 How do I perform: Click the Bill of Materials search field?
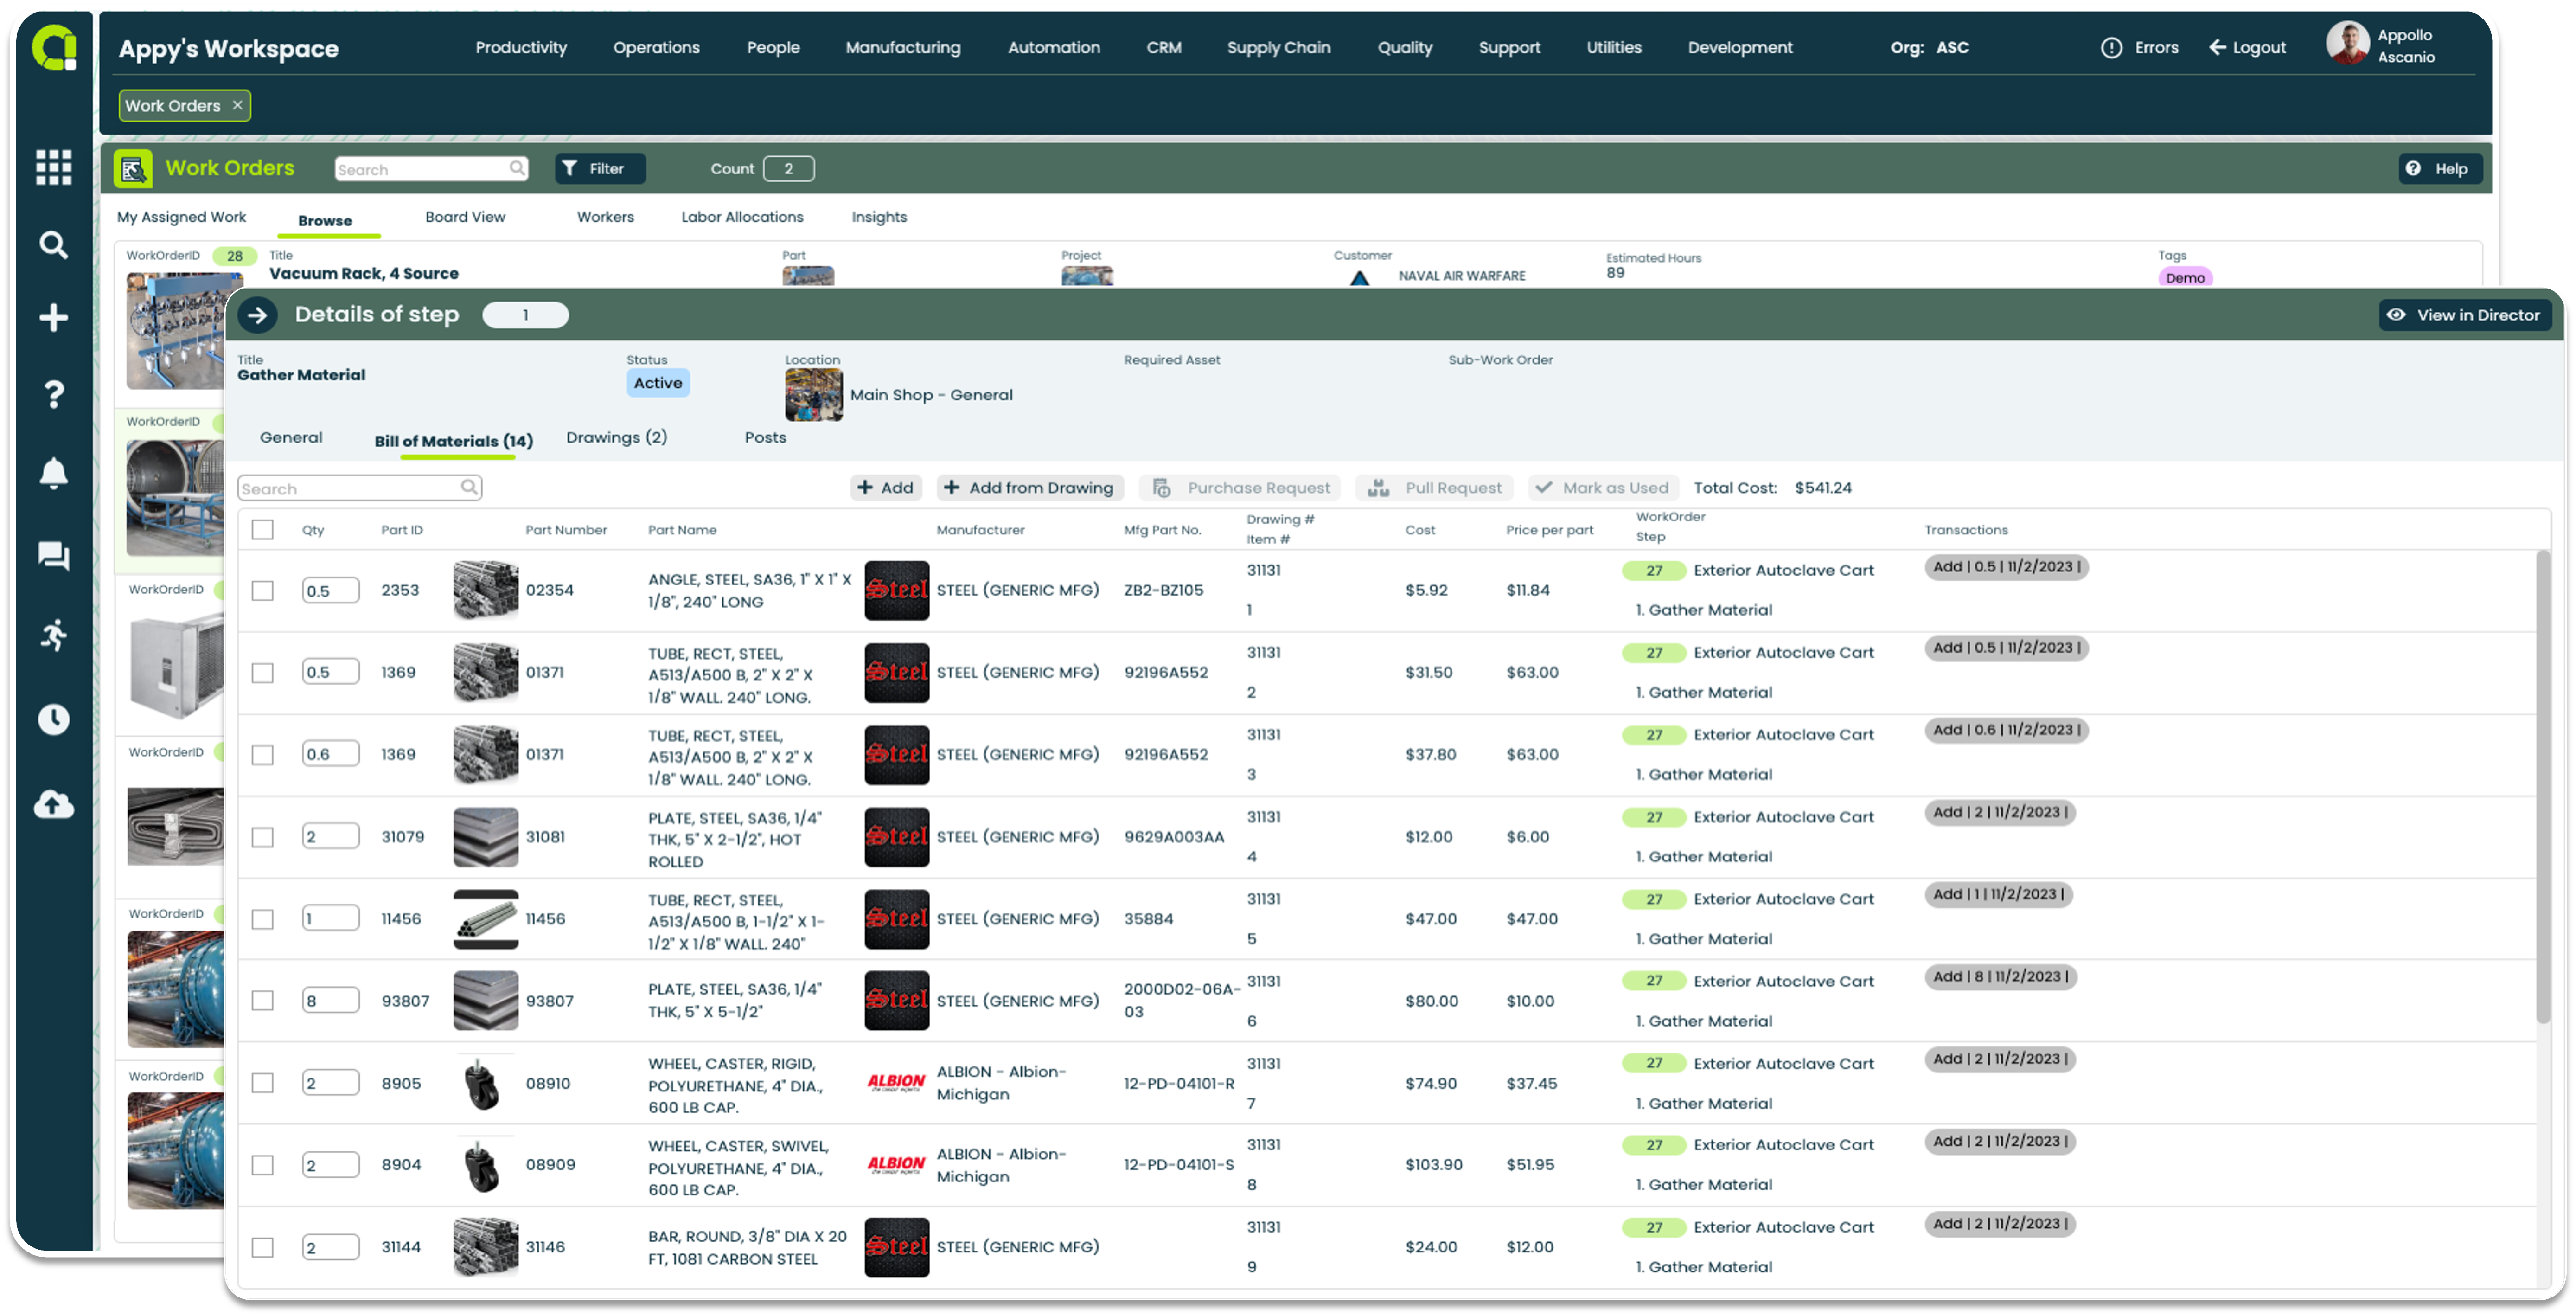coord(359,487)
